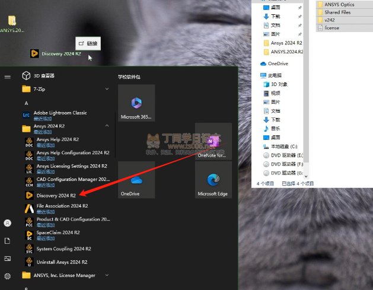Click Discovery 2024 R2 desktop shortcut
The image size is (373, 290).
(55, 53)
